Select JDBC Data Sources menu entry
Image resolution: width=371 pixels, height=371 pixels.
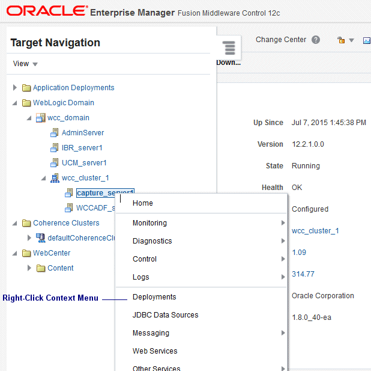[201, 315]
